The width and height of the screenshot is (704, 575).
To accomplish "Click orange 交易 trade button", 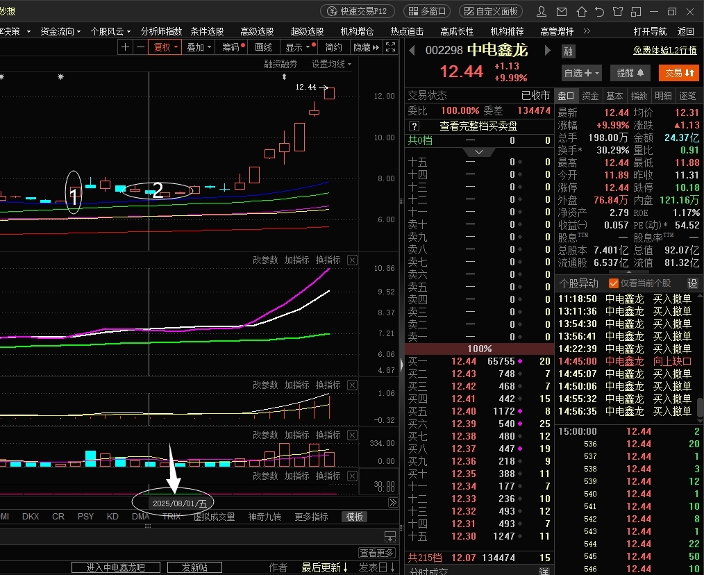I will [679, 73].
